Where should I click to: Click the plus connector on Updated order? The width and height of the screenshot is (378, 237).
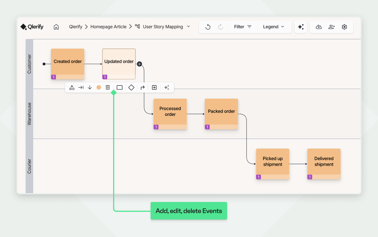pos(139,64)
